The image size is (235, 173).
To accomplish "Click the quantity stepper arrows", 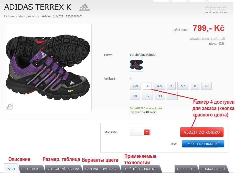I will coord(147,132).
